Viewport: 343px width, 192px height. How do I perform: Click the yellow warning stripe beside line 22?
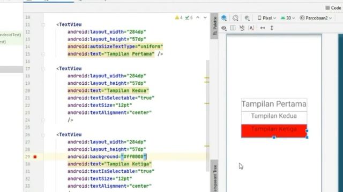tap(207, 103)
